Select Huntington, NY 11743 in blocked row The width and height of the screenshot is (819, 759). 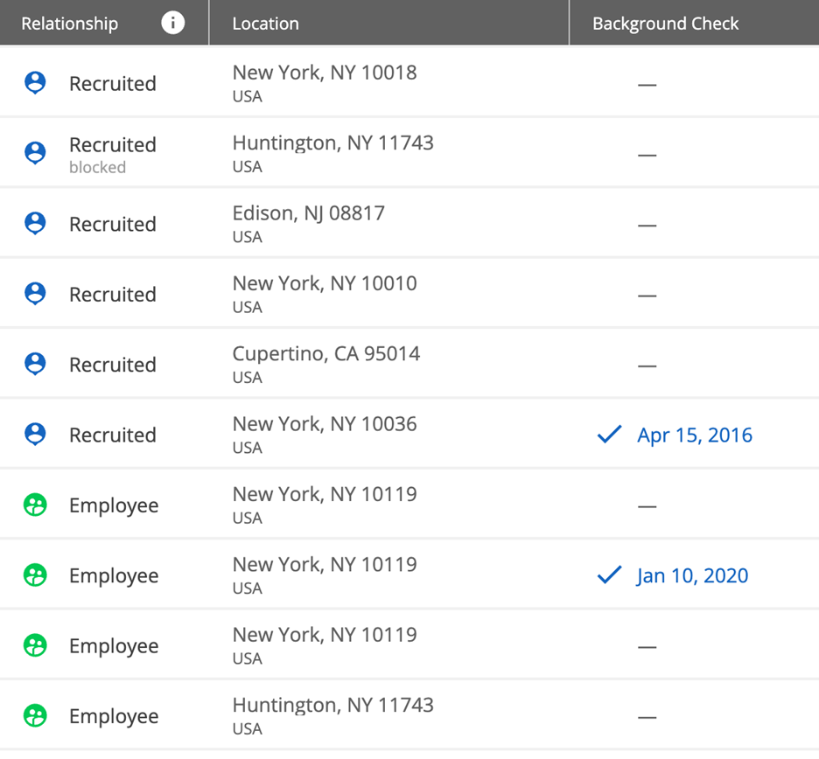(332, 143)
